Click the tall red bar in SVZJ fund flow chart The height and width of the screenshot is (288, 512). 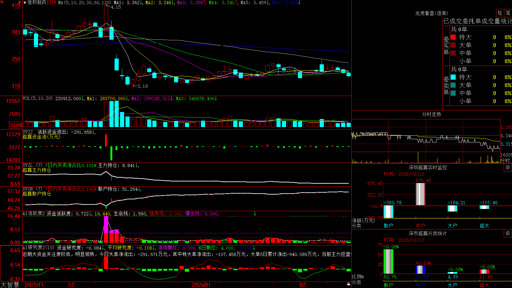pos(106,140)
